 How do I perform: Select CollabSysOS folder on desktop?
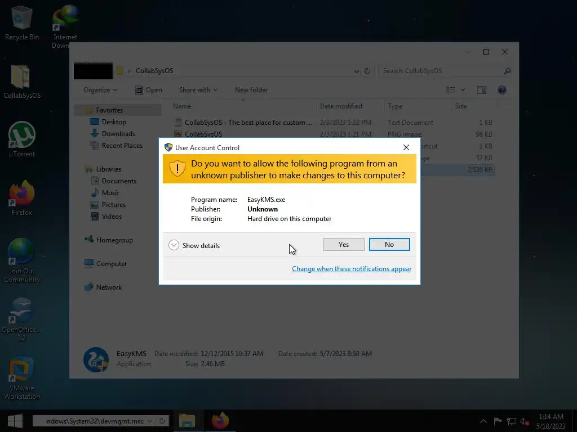[x=22, y=82]
